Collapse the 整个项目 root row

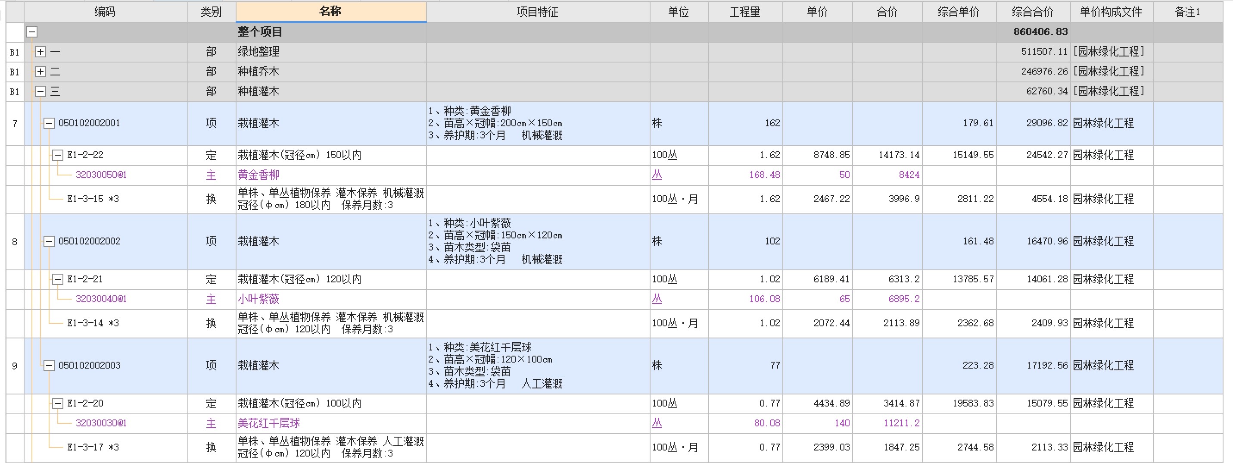click(31, 32)
